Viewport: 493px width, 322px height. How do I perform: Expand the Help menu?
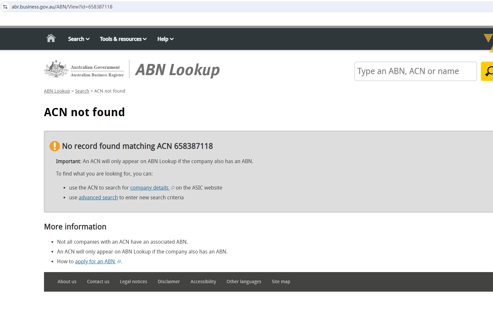(165, 39)
